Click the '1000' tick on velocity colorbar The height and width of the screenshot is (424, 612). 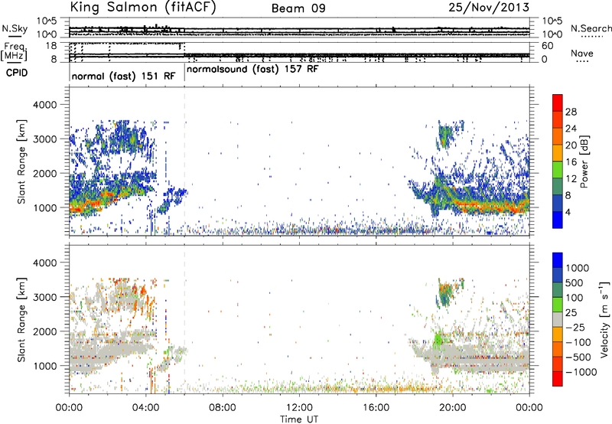click(578, 268)
